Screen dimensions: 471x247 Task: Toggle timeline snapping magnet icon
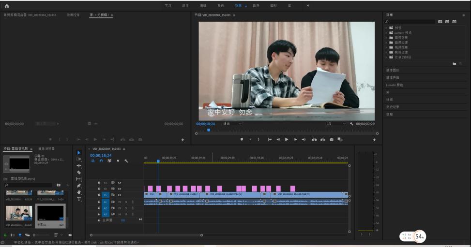(101, 161)
